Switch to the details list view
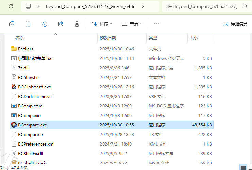Image resolution: width=252 pixels, height=170 pixels. (243, 167)
